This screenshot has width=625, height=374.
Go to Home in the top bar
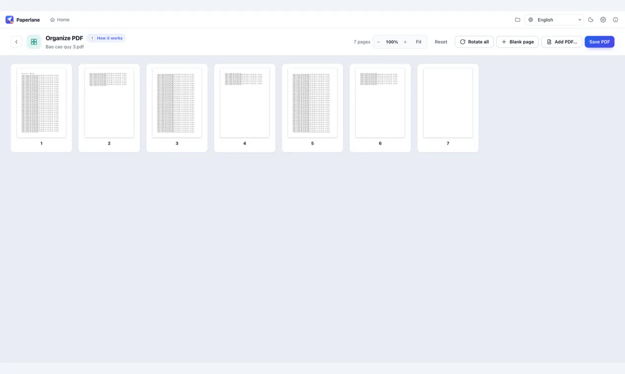[60, 20]
